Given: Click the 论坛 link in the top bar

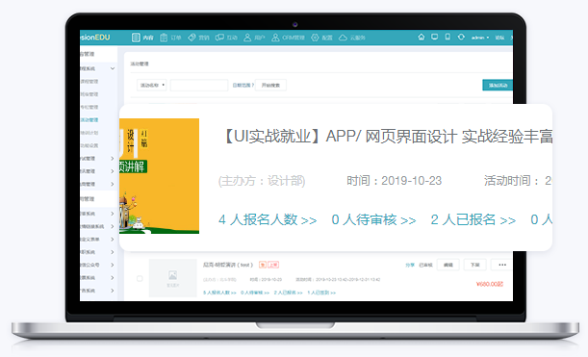Looking at the screenshot, I should [499, 38].
